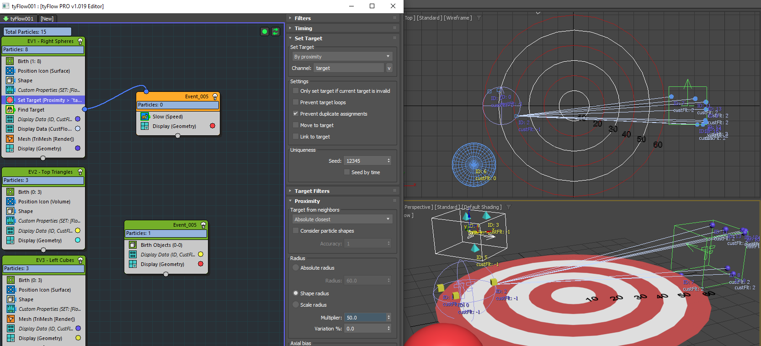Select the Position Icon (Surface) operator in EV1
This screenshot has width=761, height=346.
point(43,71)
